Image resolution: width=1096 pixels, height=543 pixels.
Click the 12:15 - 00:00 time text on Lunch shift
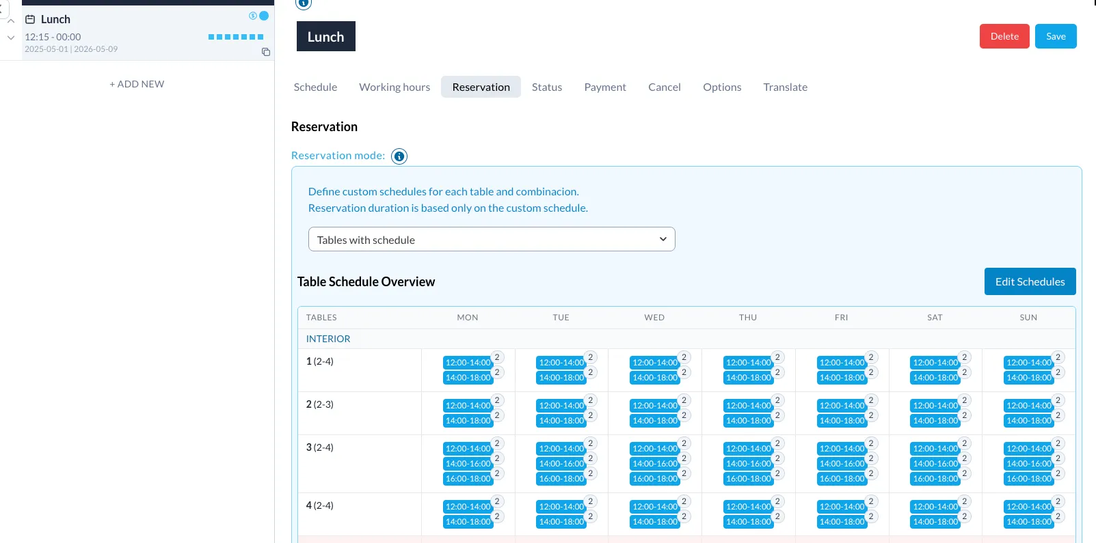(x=53, y=37)
